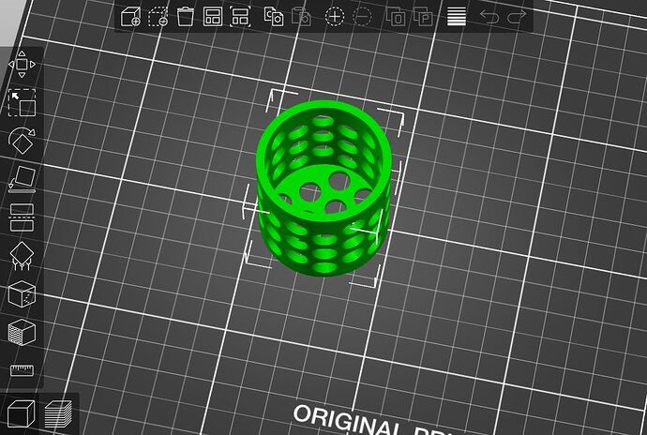Screen dimensions: 647x435
Task: Select the Seam painting cube tool
Action: [x=22, y=293]
